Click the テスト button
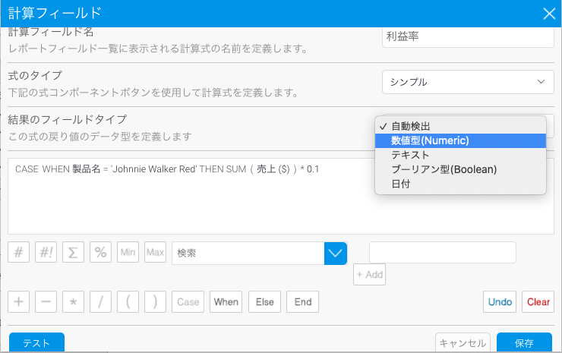The image size is (562, 353). [x=36, y=342]
